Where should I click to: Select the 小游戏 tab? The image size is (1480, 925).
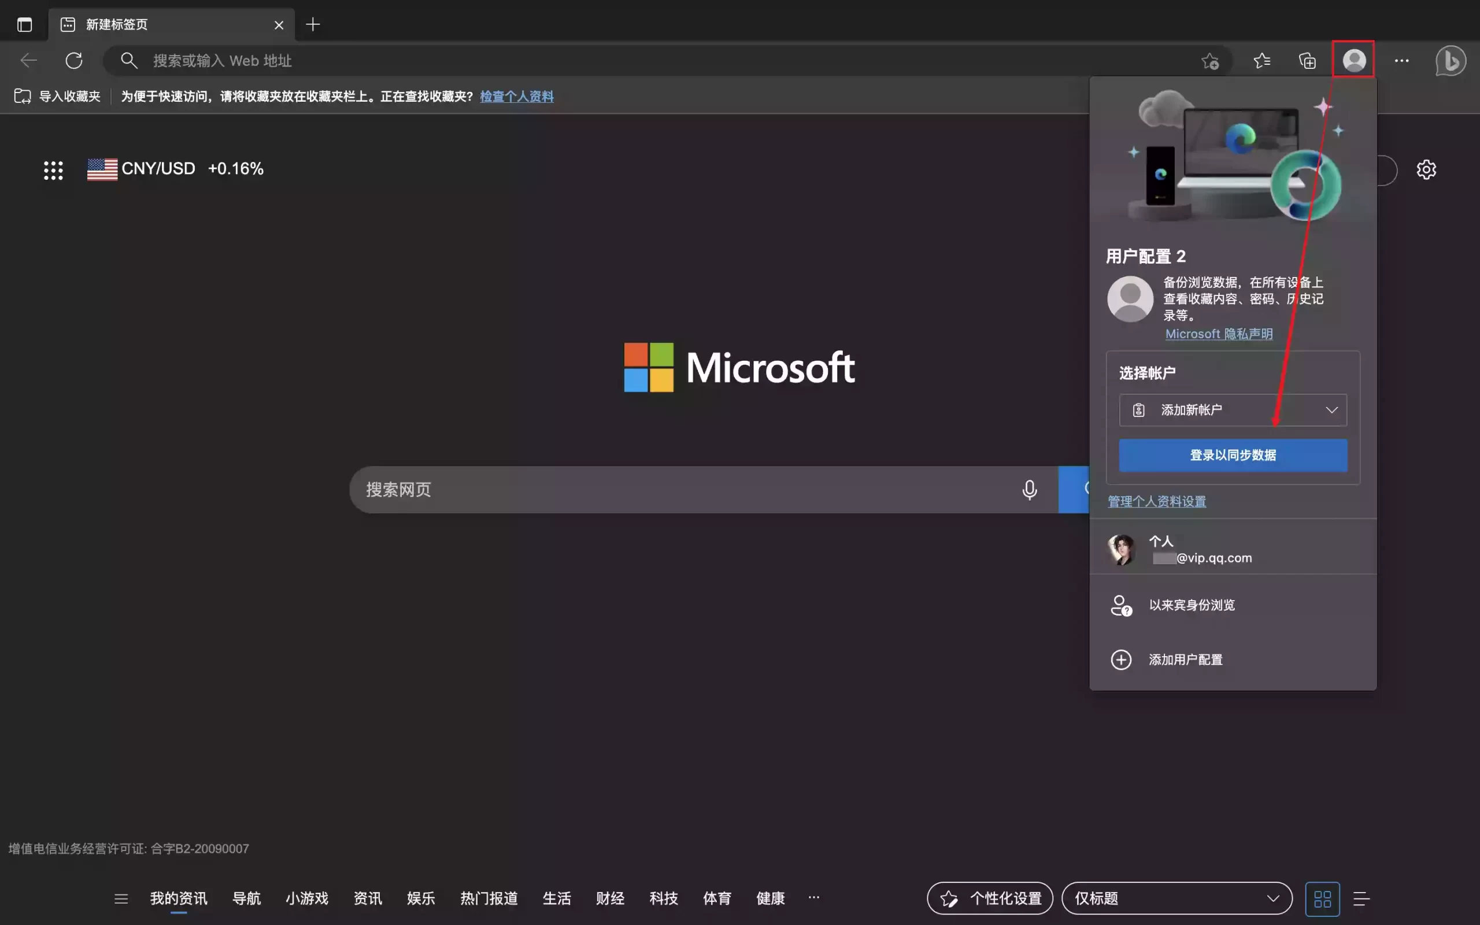point(307,898)
